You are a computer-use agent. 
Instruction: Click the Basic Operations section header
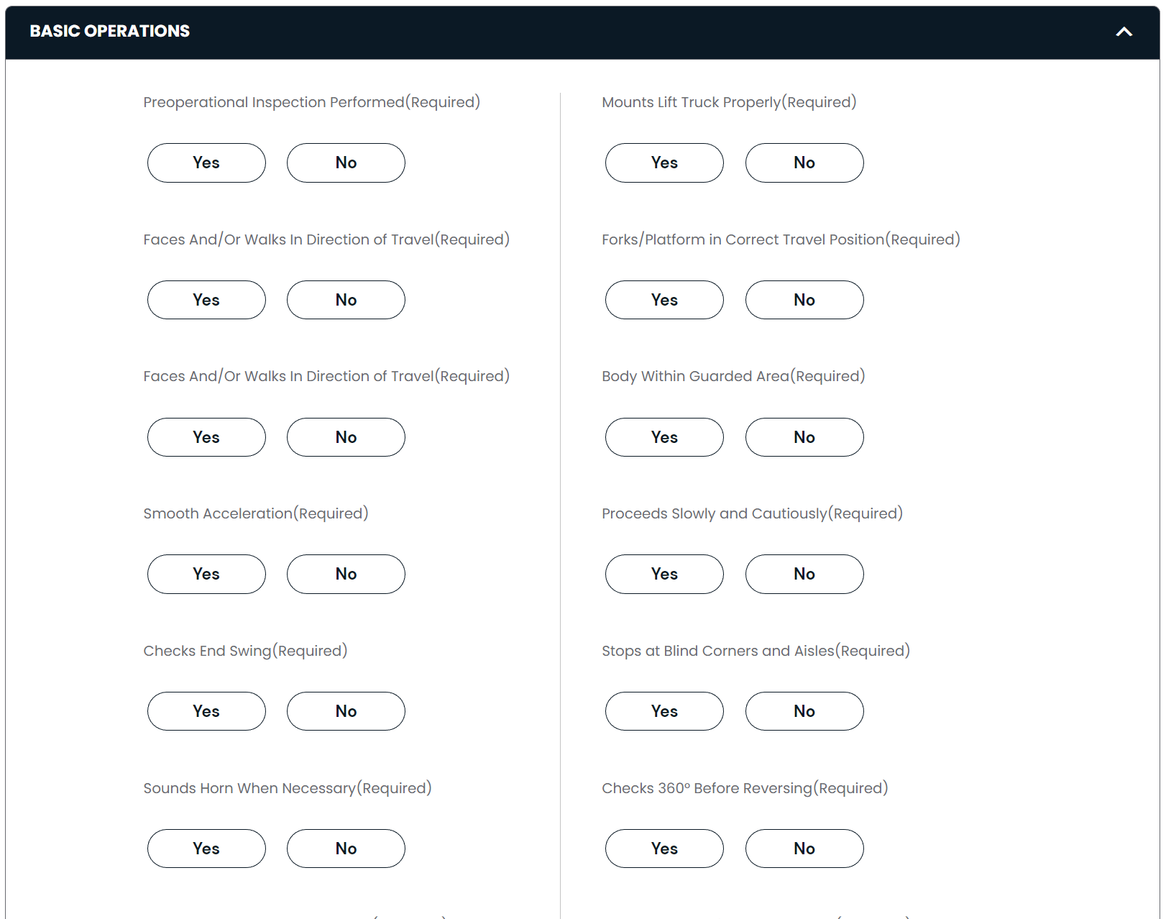click(x=109, y=31)
